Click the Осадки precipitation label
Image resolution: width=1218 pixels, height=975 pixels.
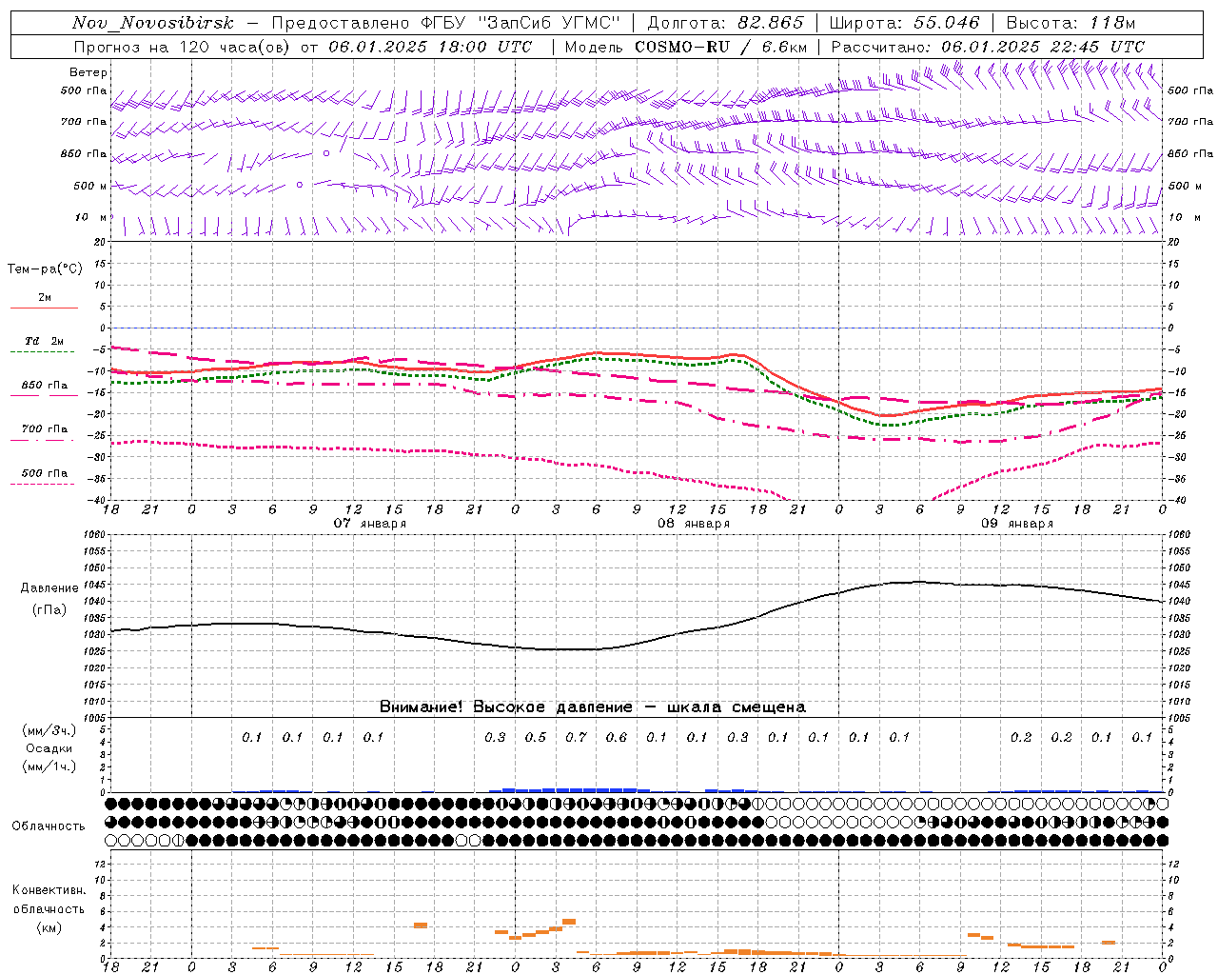(x=49, y=748)
